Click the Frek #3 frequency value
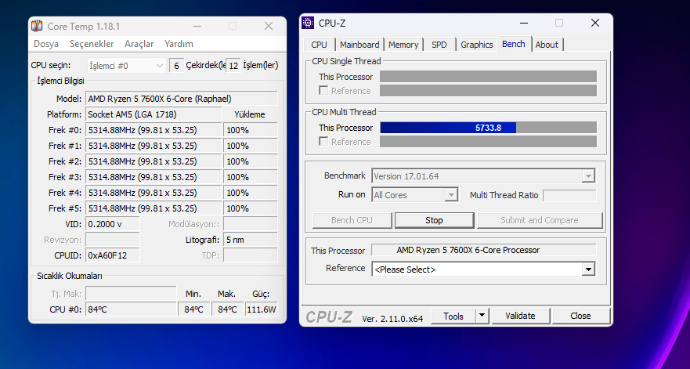This screenshot has height=369, width=690. 154,177
